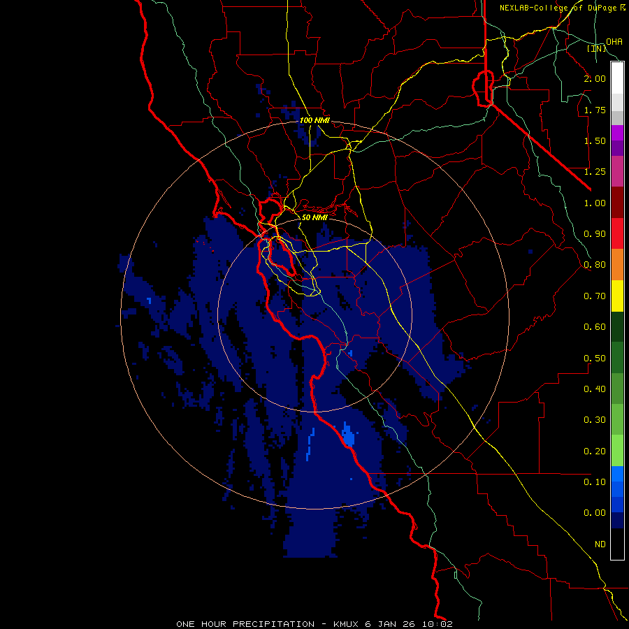The height and width of the screenshot is (629, 629).
Task: Click the 6 JAN 26 10:02 timestamp
Action: pyautogui.click(x=409, y=624)
